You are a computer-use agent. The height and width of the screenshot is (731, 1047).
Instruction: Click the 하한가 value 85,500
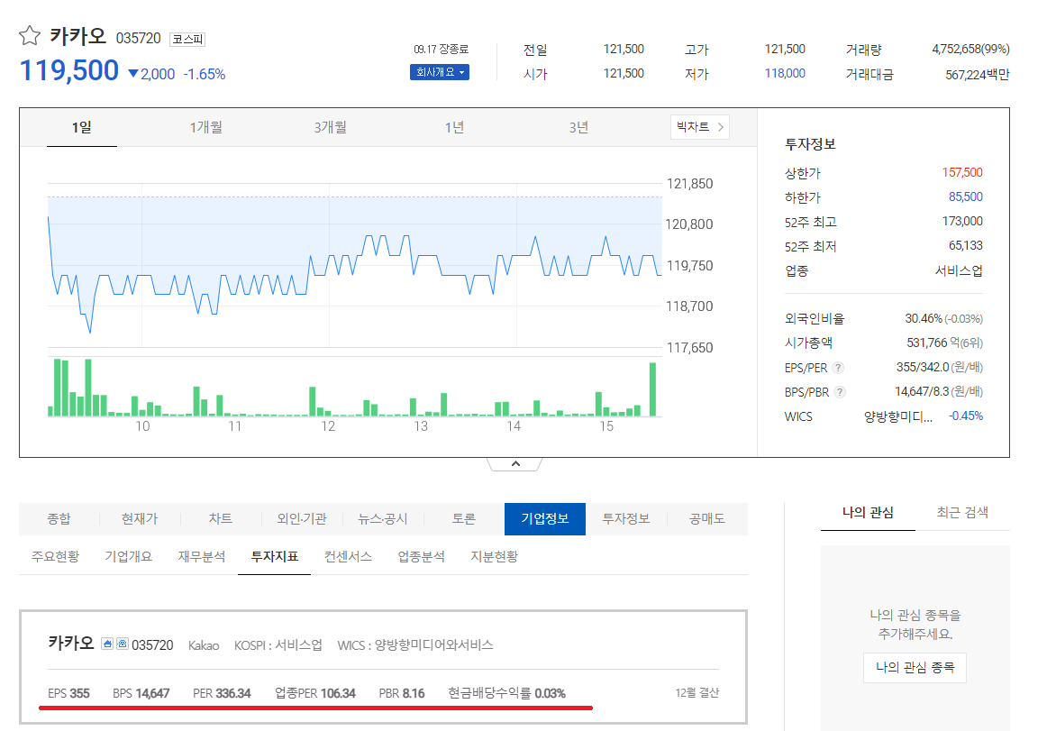(x=966, y=197)
